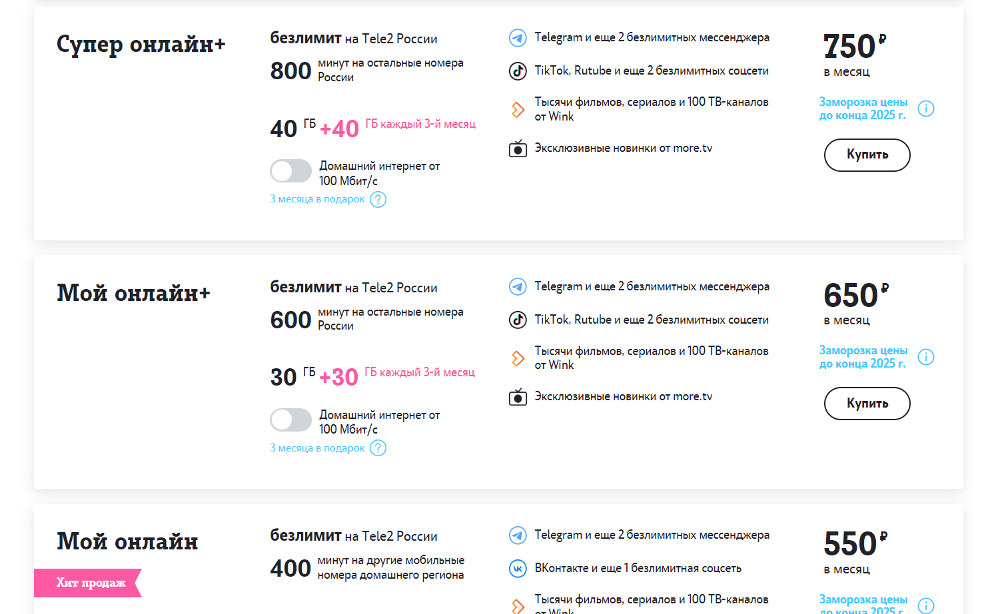Image resolution: width=998 pixels, height=614 pixels.
Task: Click the Хит продаж badge on Мой онлайн
Action: tap(87, 583)
